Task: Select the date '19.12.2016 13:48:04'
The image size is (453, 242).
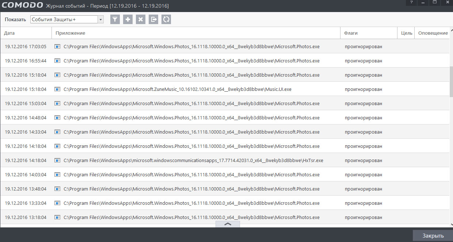Action: click(26, 189)
